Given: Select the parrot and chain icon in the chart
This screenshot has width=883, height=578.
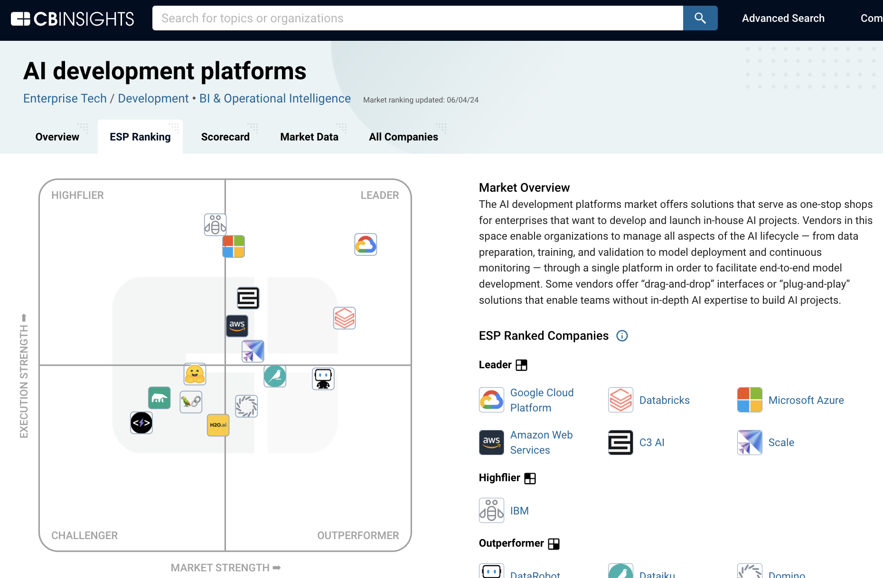Looking at the screenshot, I should pyautogui.click(x=191, y=402).
